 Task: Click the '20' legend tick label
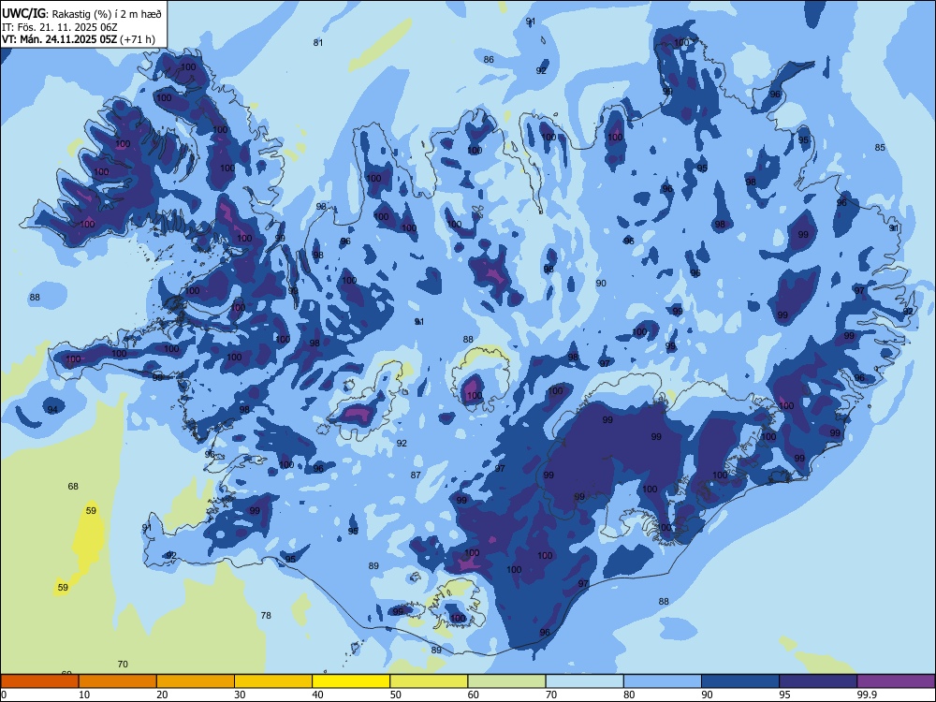pos(162,695)
